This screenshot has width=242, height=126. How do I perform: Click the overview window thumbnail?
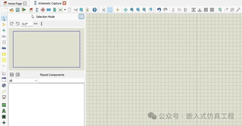pyautogui.click(x=46, y=49)
